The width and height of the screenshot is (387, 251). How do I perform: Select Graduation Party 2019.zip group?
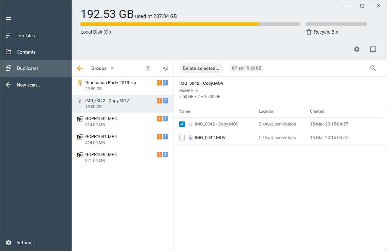tap(123, 85)
